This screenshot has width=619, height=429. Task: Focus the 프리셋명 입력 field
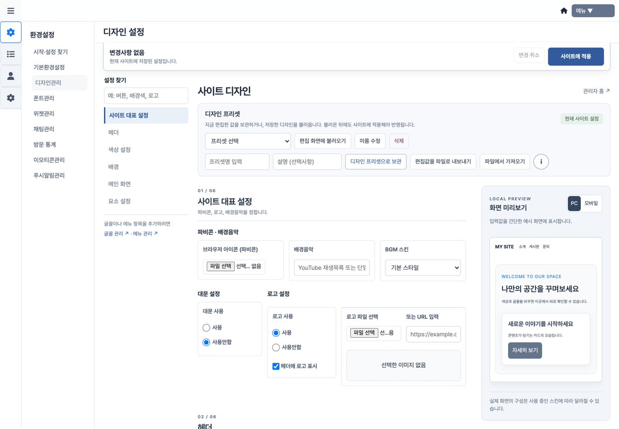(237, 162)
